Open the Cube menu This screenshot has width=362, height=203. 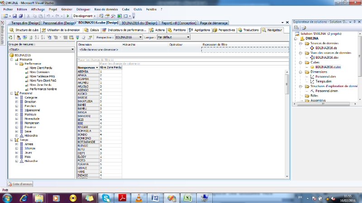(x=126, y=9)
